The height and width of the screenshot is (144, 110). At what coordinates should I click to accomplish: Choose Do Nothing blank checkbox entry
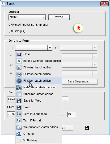click(x=39, y=140)
